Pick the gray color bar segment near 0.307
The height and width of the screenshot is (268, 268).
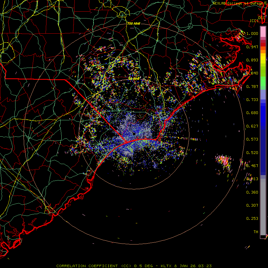(x=263, y=207)
